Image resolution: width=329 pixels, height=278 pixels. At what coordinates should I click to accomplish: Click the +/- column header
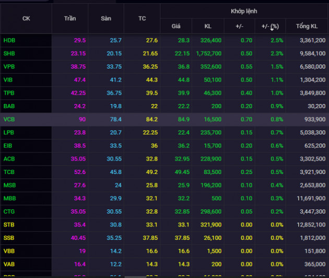pyautogui.click(x=239, y=26)
